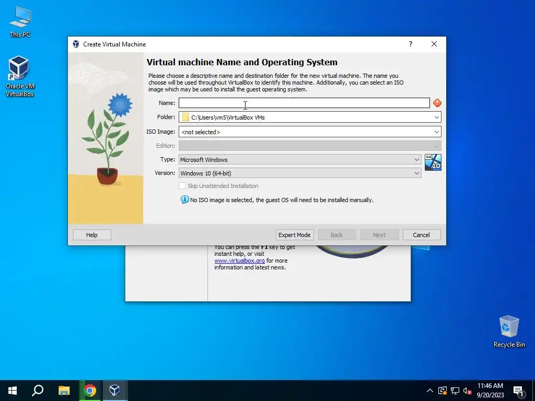Show hidden system tray icons chevron
Viewport: 535px width, 401px height.
click(x=430, y=391)
